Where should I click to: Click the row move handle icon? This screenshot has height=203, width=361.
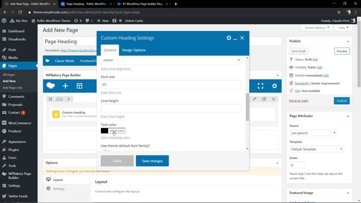(50, 99)
